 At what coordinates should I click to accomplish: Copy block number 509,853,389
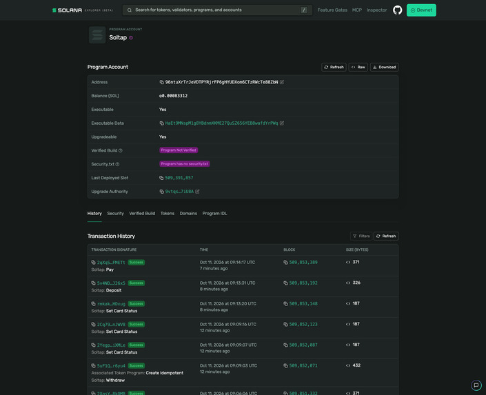pyautogui.click(x=285, y=263)
